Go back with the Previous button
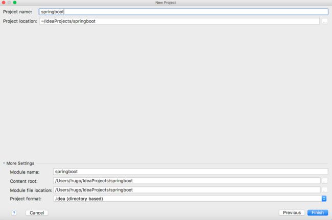Image resolution: width=332 pixels, height=220 pixels. [292, 212]
